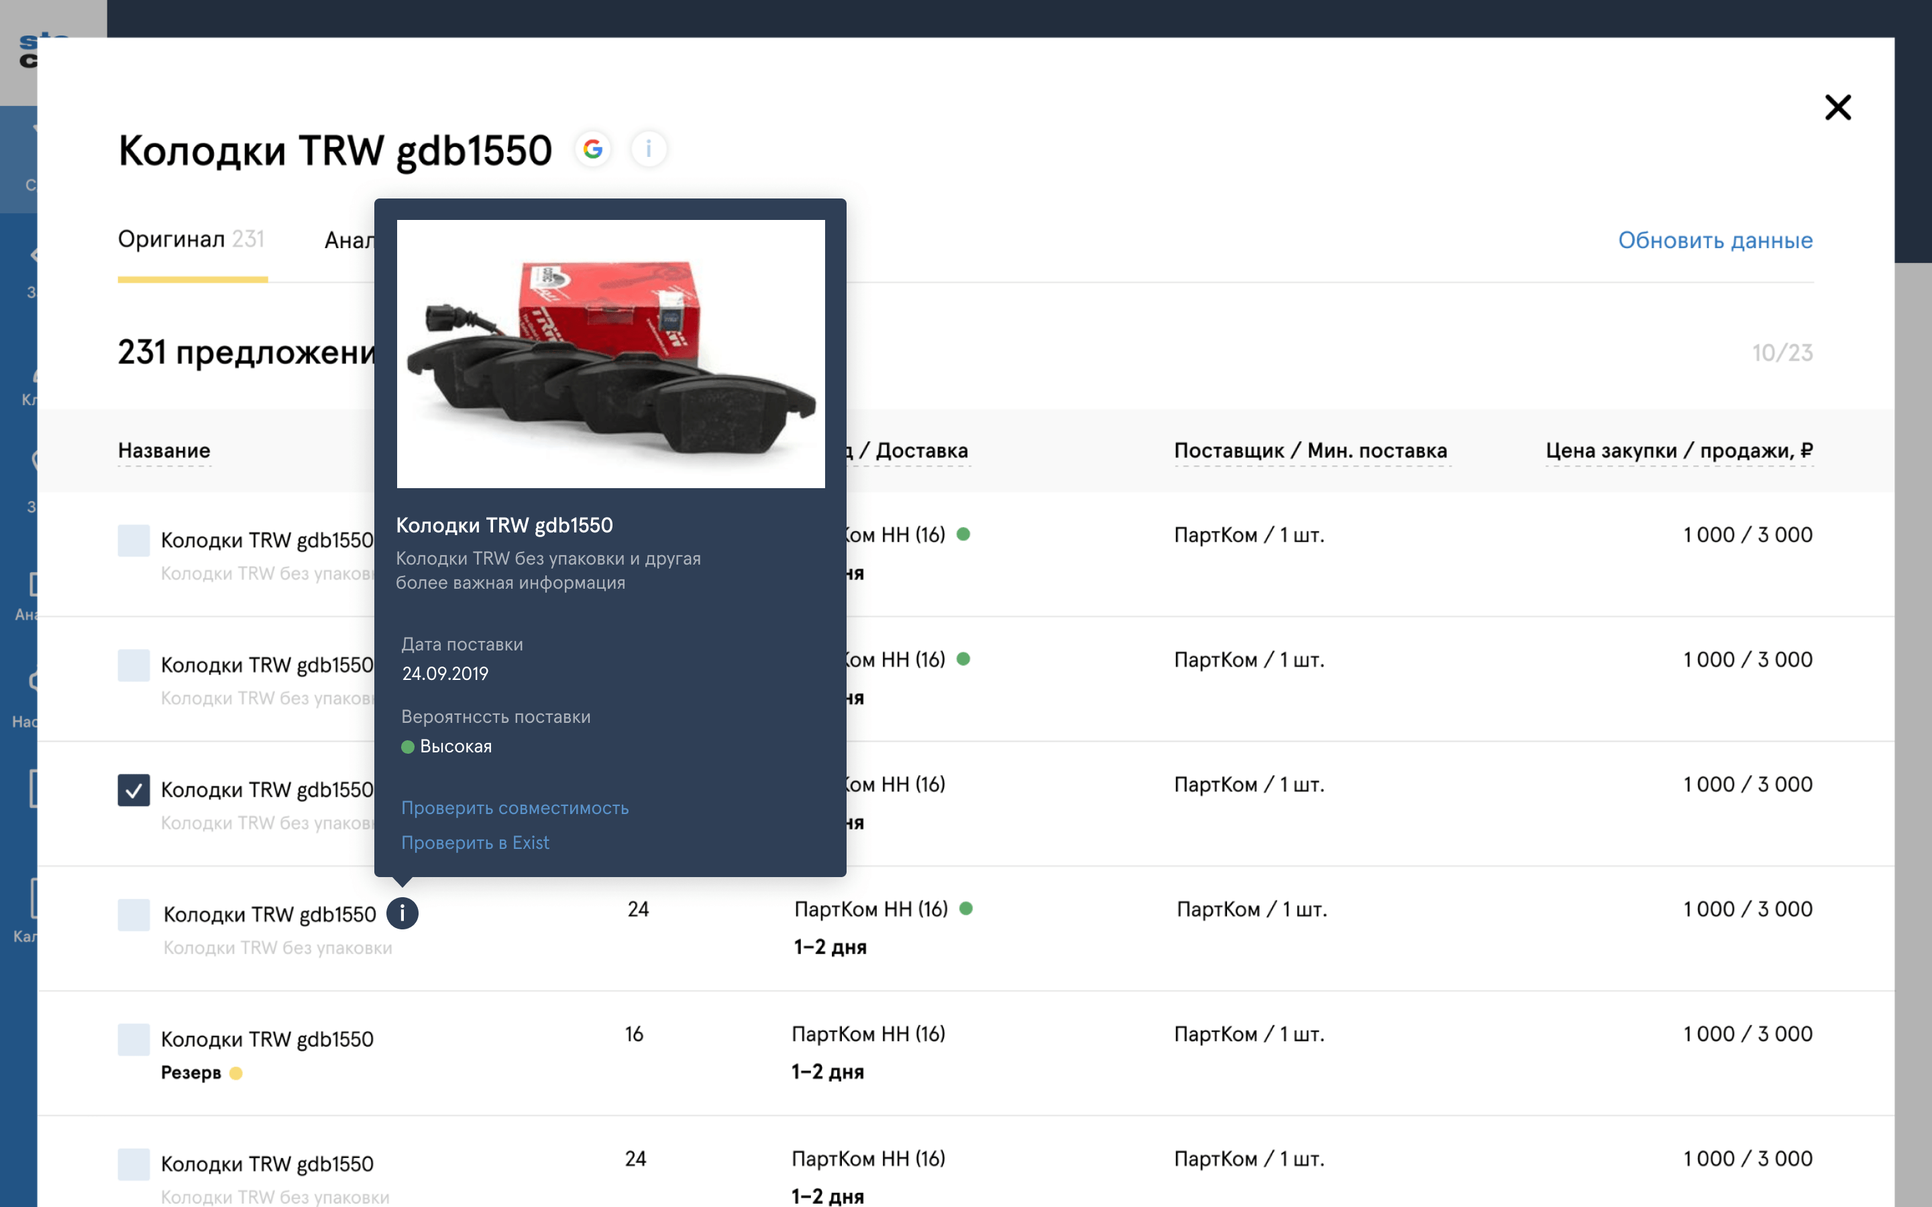
Task: Click Проверить в Exist link
Action: [x=475, y=843]
